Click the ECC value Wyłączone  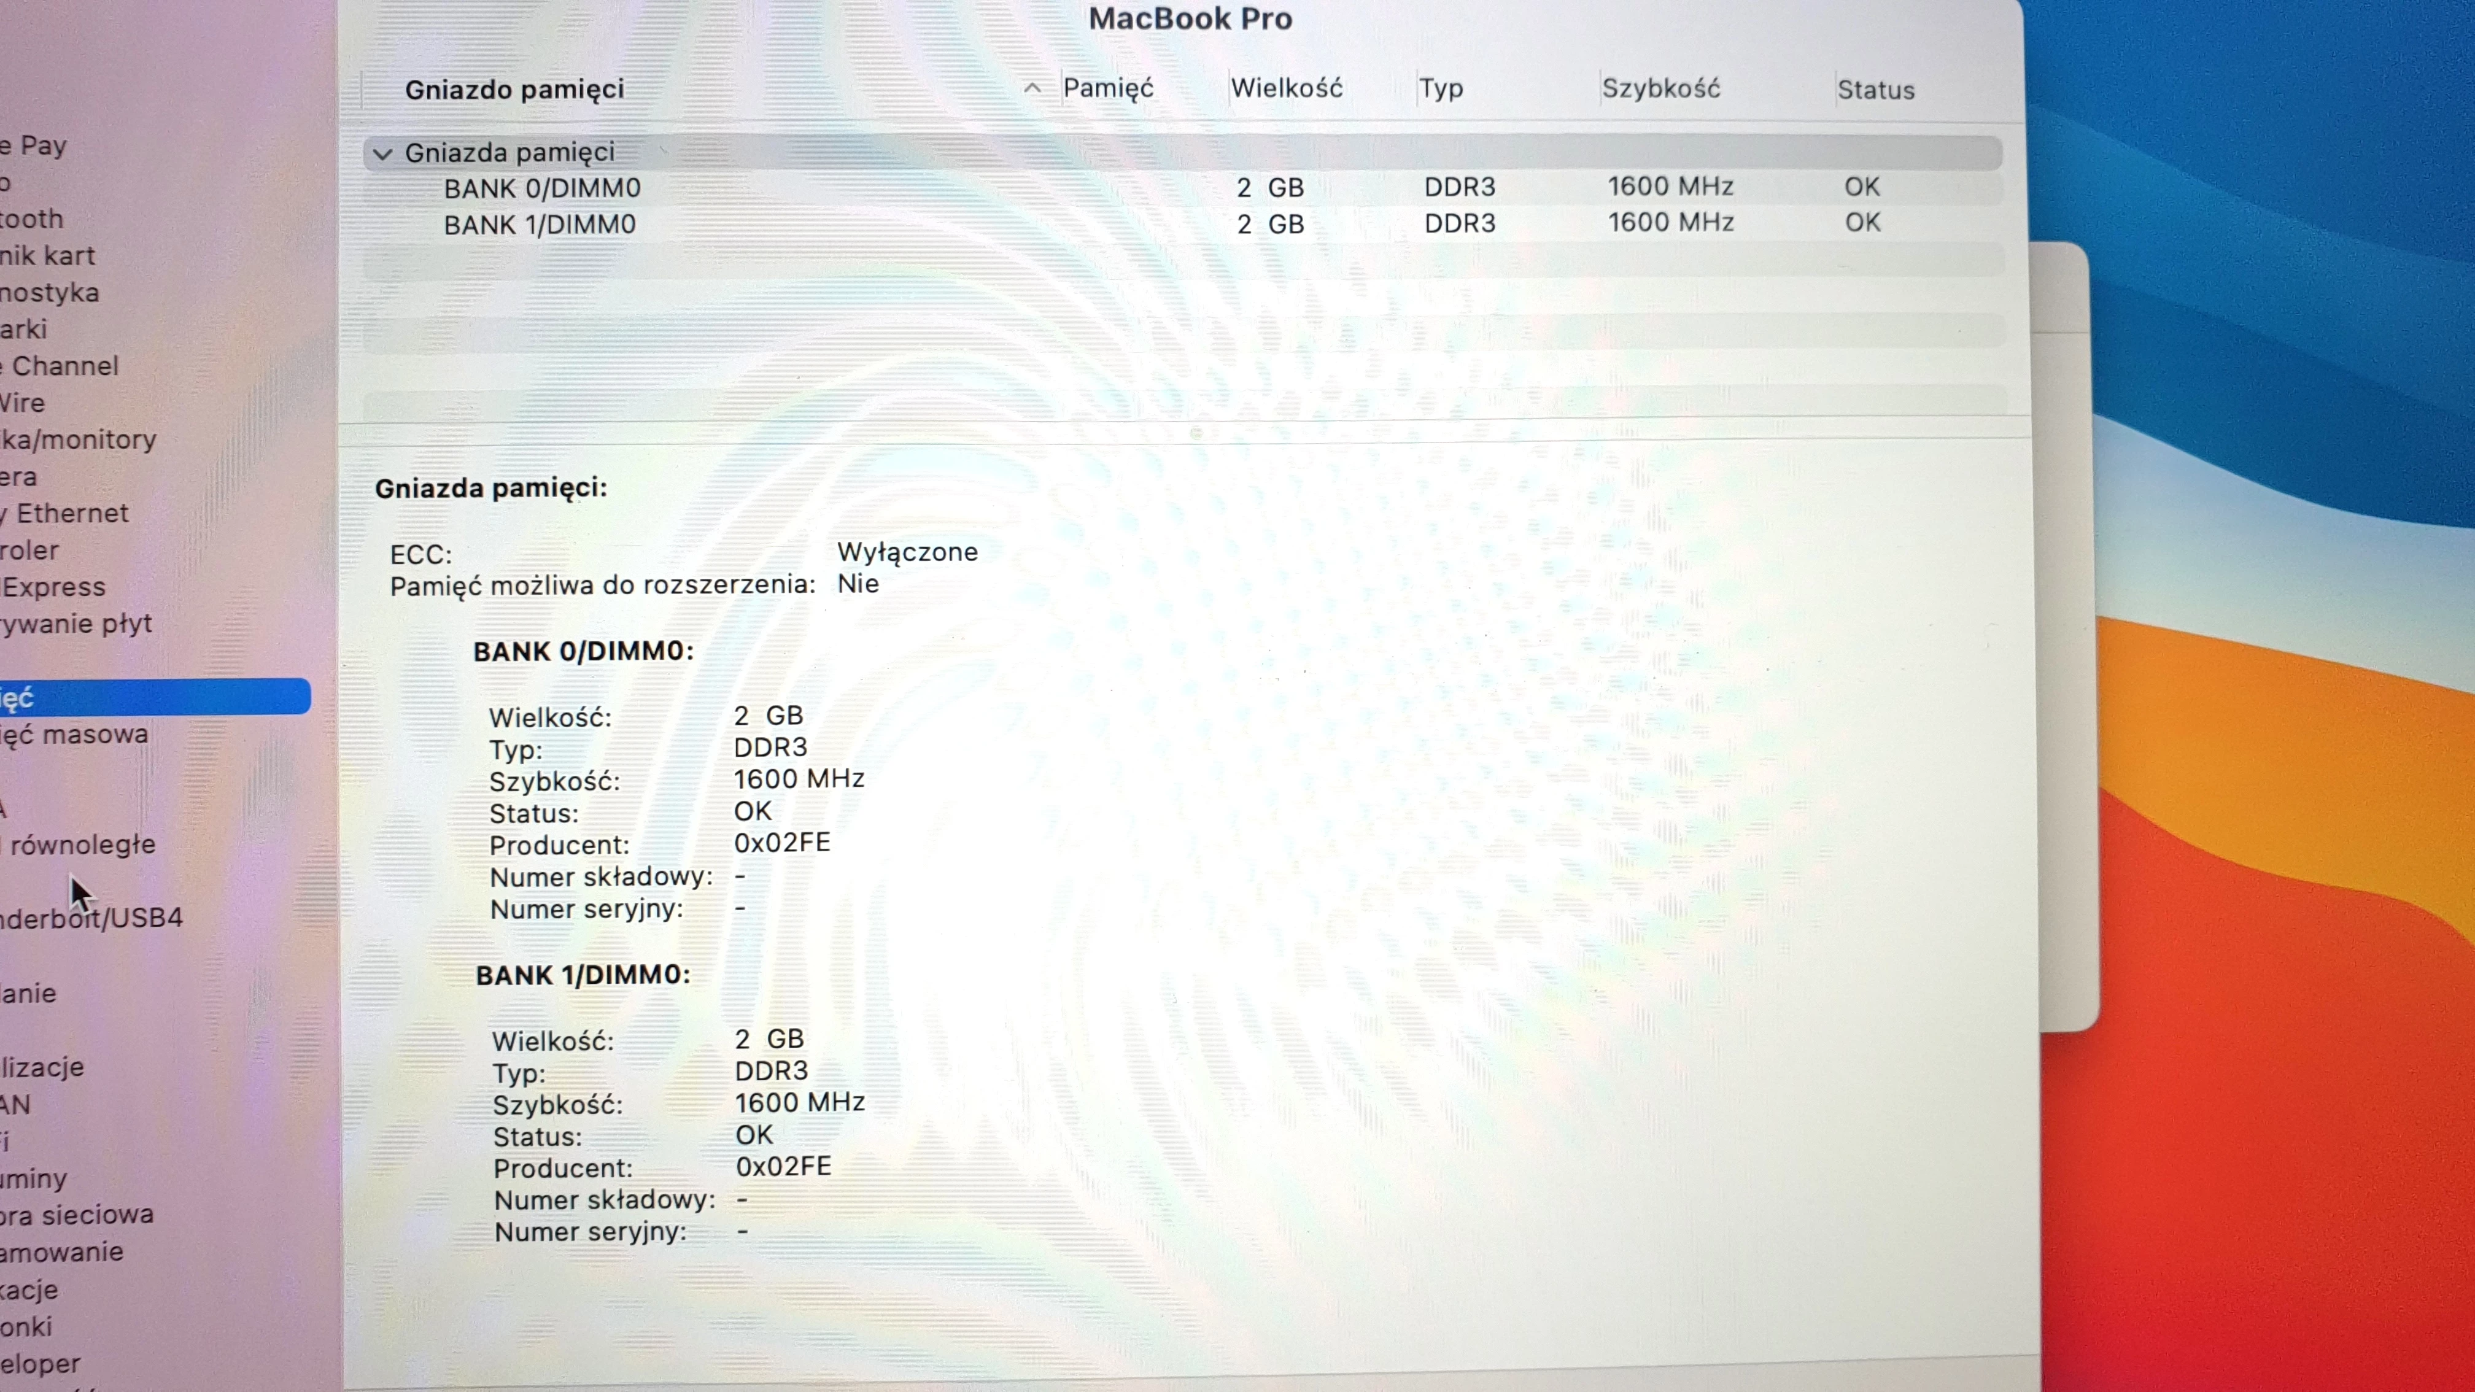(x=907, y=552)
